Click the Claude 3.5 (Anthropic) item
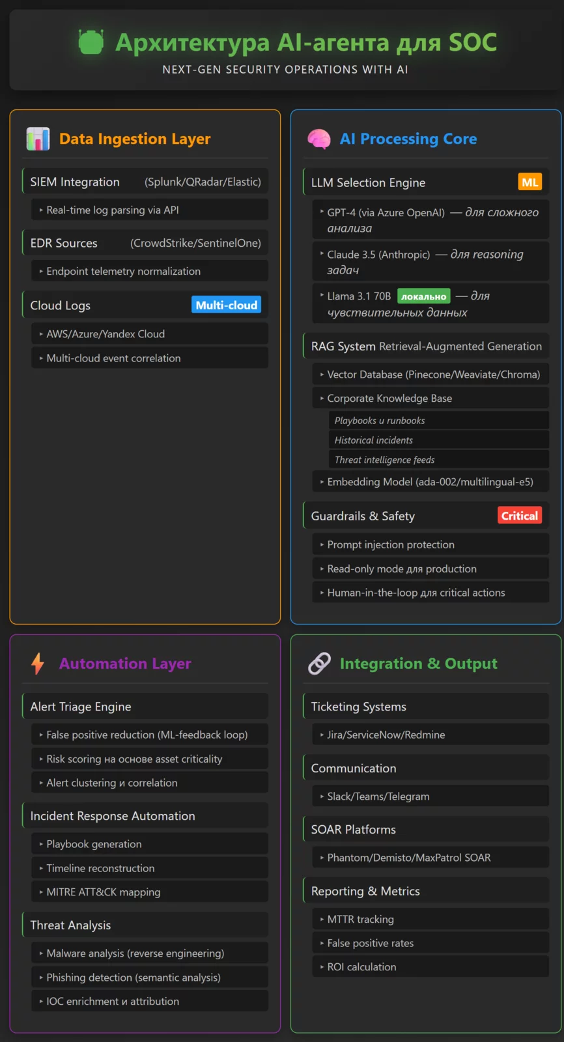The width and height of the screenshot is (564, 1042). (x=430, y=262)
